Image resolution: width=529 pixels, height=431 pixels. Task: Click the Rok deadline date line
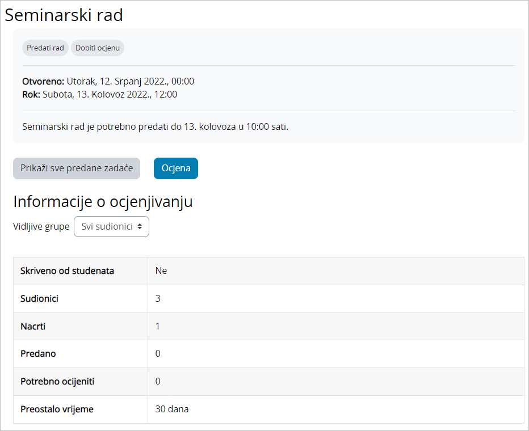click(99, 94)
